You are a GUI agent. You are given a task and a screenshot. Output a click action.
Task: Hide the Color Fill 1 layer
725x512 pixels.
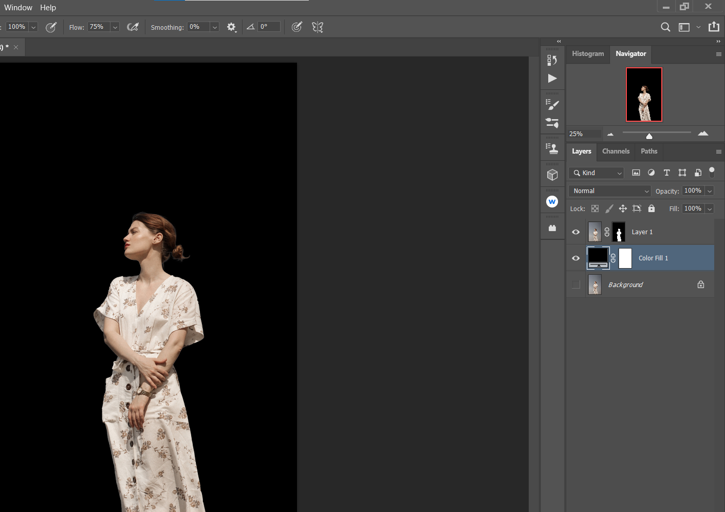(576, 258)
